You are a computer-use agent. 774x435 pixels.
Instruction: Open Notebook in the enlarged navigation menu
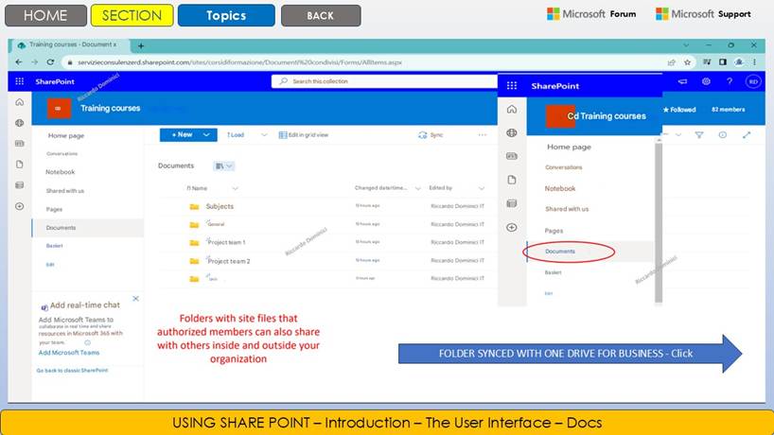(560, 188)
